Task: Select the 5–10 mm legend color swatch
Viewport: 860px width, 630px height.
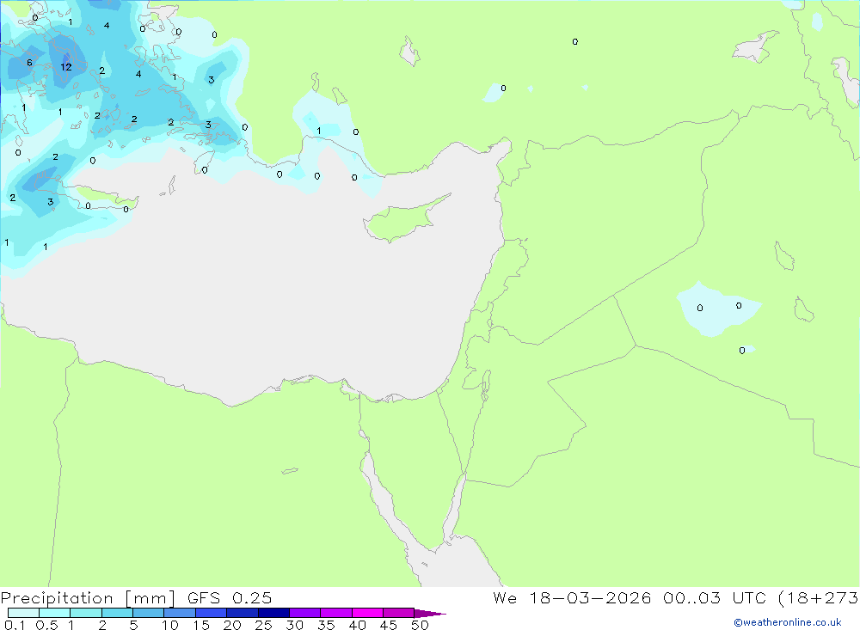Action: 149,613
